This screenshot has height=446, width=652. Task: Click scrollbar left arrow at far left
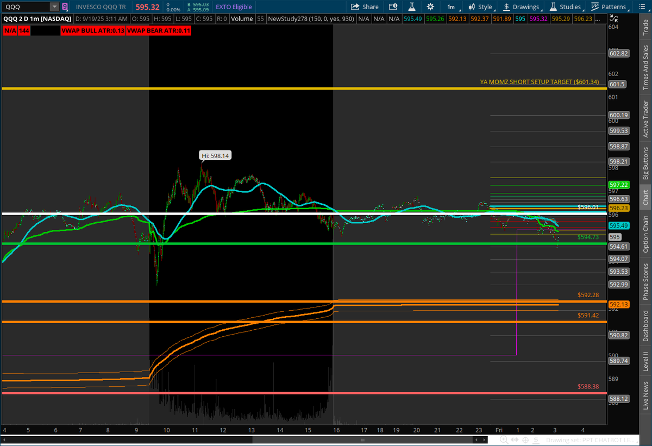pos(4,440)
